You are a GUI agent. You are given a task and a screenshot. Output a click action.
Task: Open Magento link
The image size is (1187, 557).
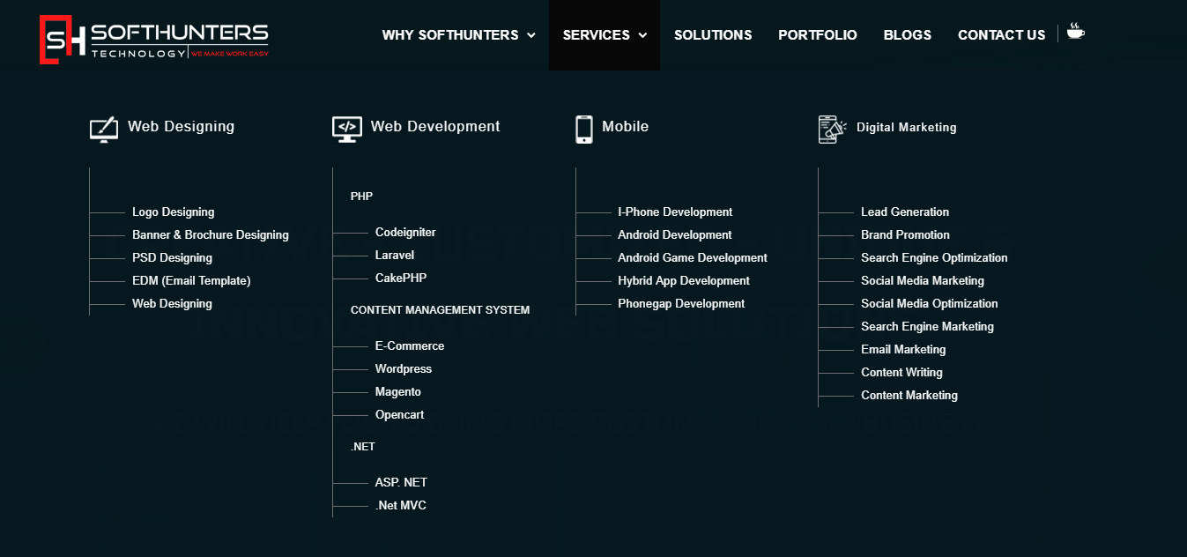point(398,392)
